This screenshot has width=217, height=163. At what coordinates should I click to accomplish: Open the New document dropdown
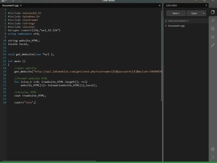click(176, 13)
